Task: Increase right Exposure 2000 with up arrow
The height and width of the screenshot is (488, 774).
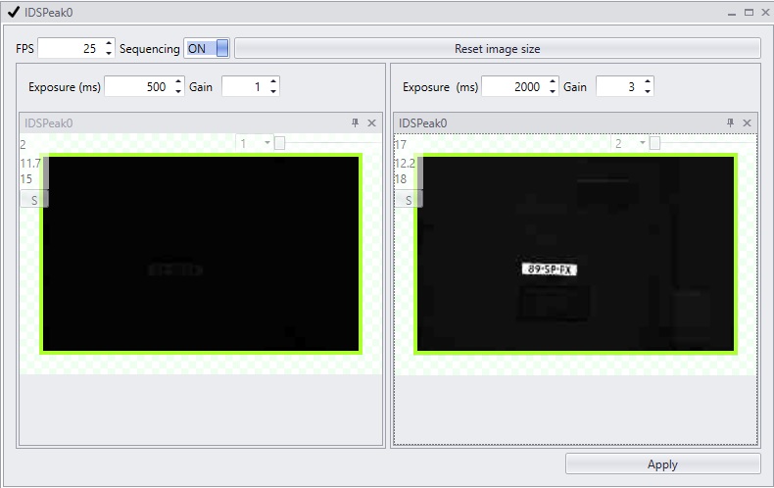Action: [553, 82]
